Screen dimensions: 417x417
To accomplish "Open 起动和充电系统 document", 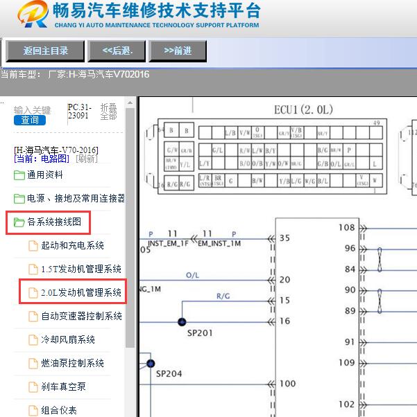I will coord(72,245).
